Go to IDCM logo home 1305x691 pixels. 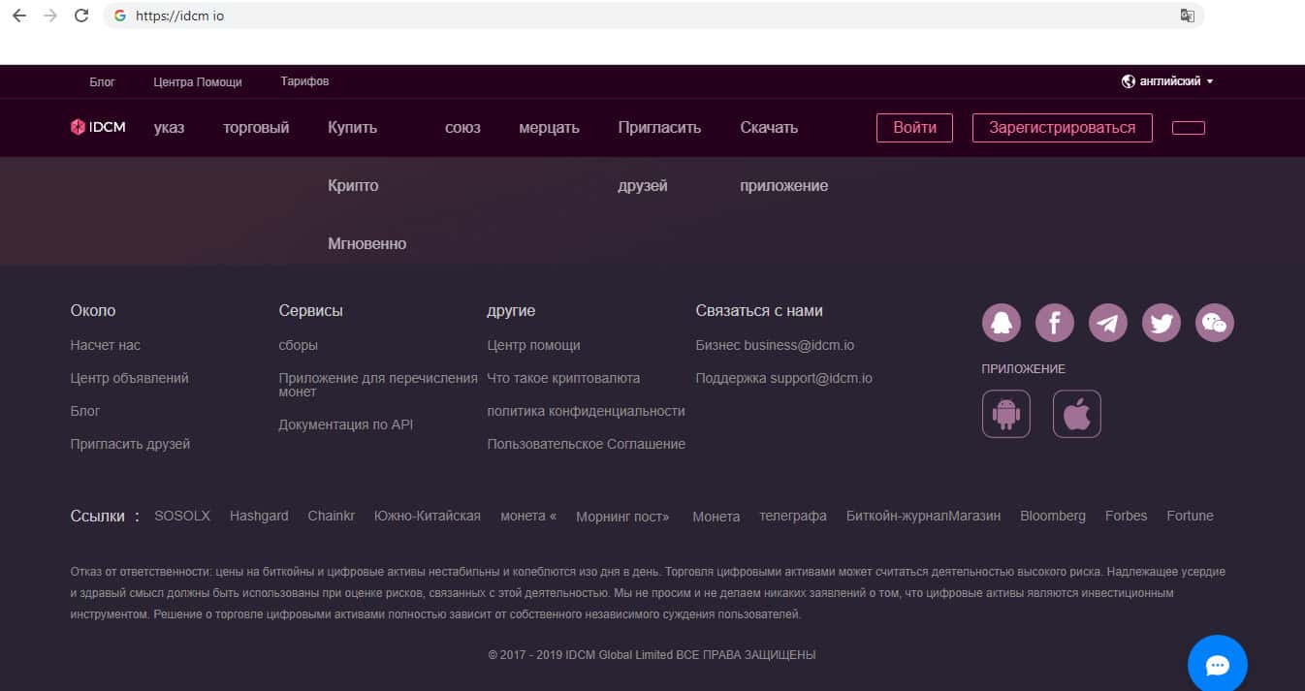tap(98, 127)
